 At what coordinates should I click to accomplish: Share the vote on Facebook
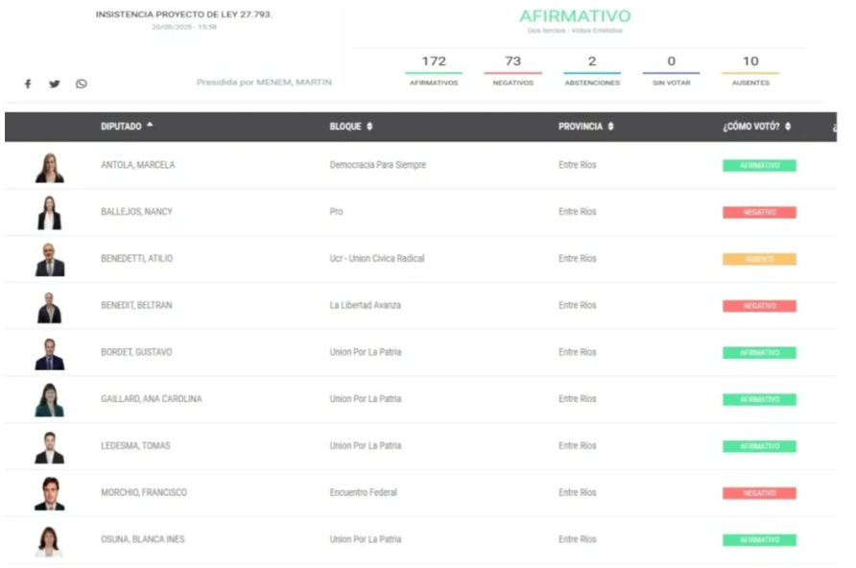[28, 84]
